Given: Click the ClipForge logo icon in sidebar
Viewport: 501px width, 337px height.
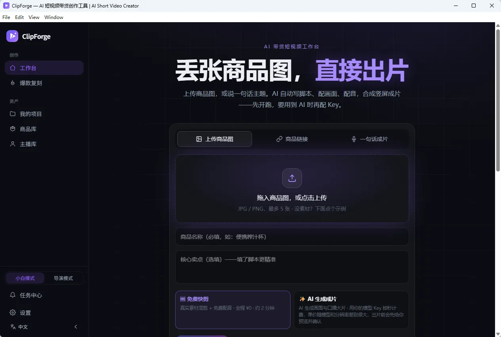Looking at the screenshot, I should coord(12,36).
